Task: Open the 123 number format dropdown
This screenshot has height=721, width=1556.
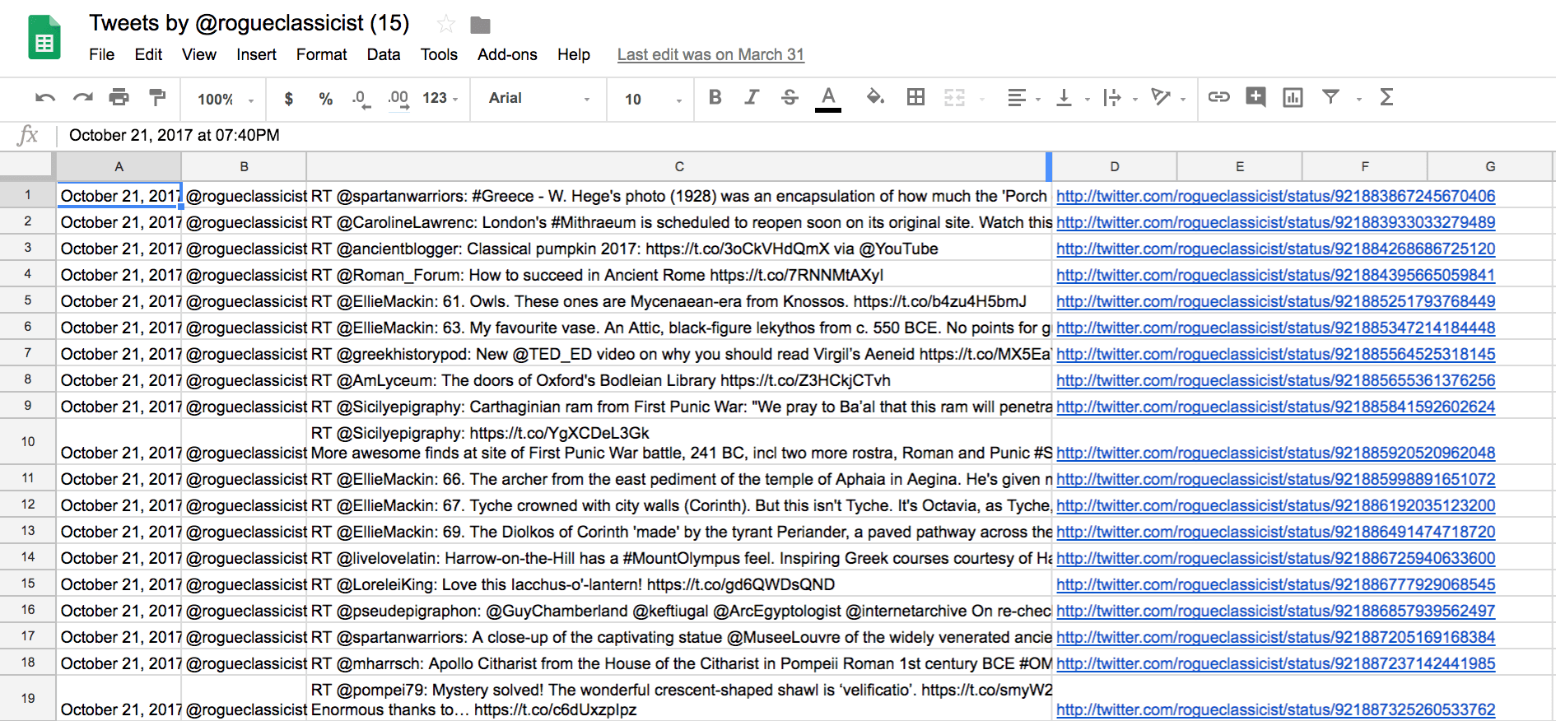Action: [x=440, y=98]
